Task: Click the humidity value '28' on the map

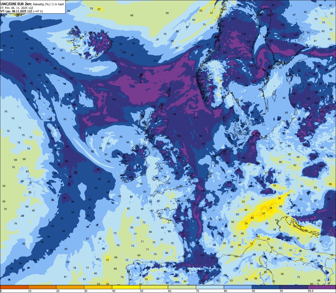Action: 271,208
